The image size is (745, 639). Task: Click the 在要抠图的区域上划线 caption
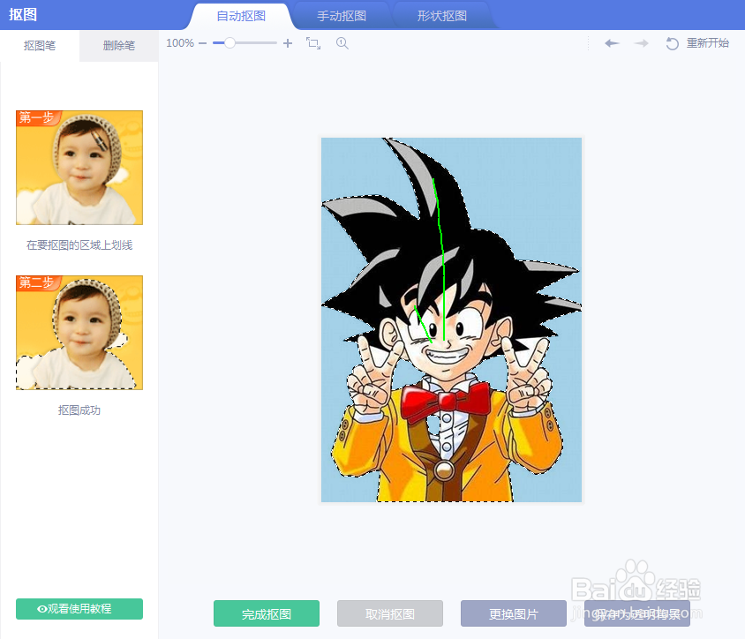[79, 245]
